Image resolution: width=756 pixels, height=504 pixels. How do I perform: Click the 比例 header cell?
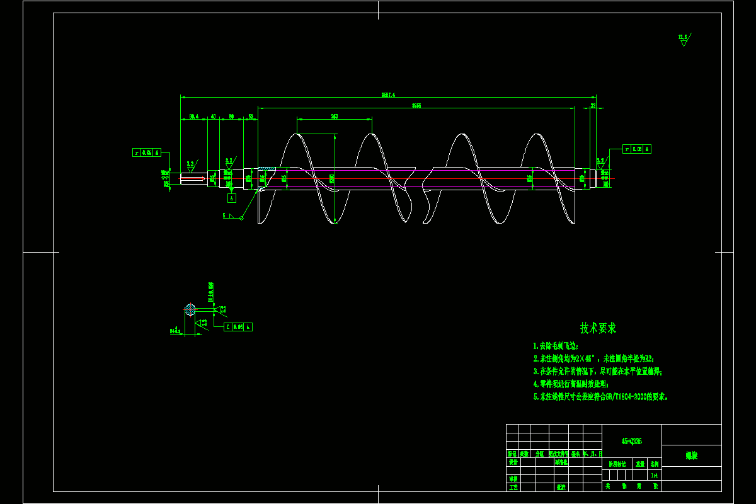pyautogui.click(x=655, y=462)
